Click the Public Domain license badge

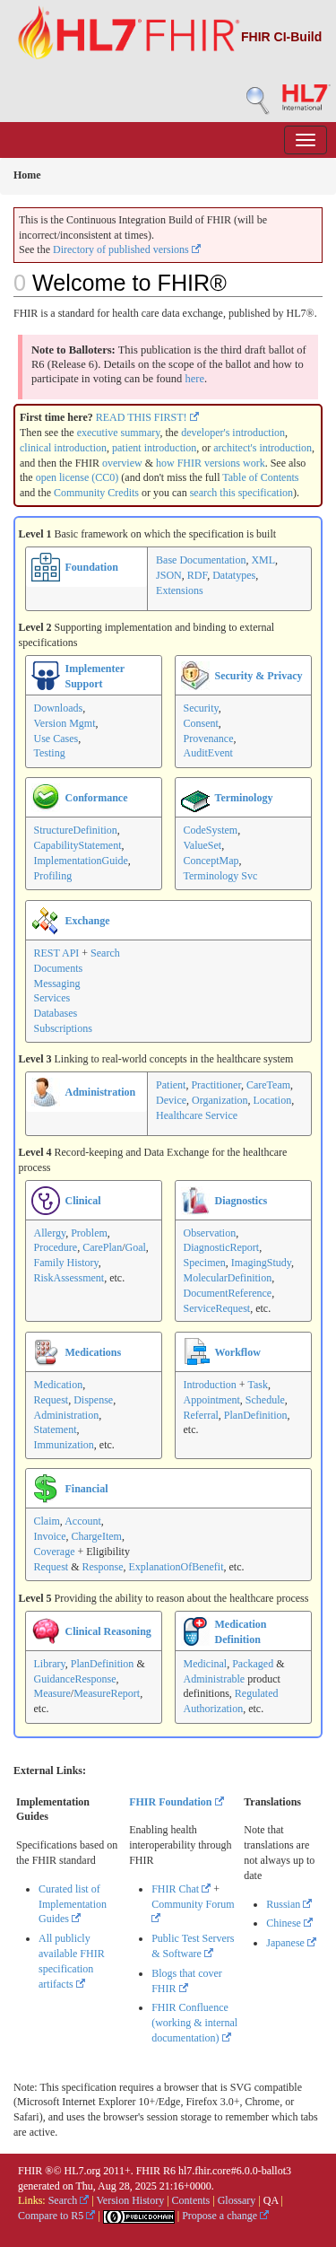point(139,2216)
